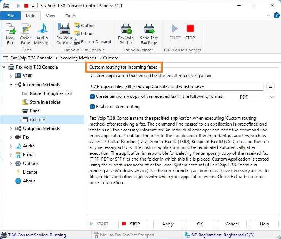Expand the Audio tree node
This screenshot has width=281, height=239.
[x=11, y=146]
